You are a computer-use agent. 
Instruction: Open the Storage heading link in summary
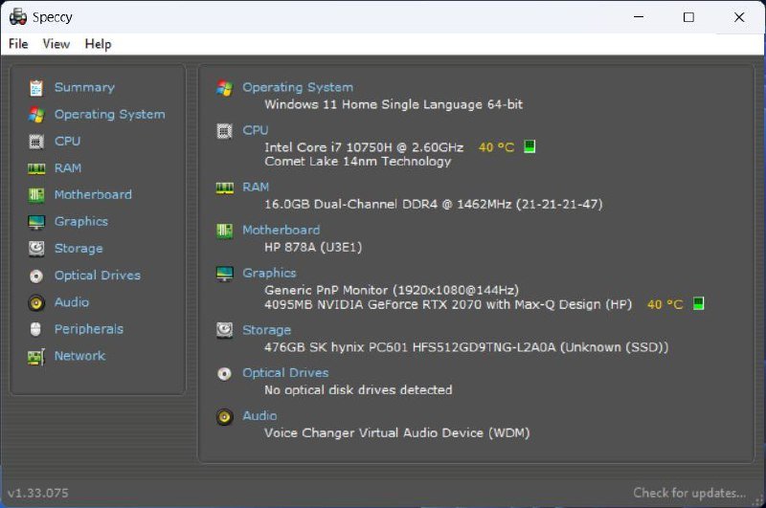[267, 330]
